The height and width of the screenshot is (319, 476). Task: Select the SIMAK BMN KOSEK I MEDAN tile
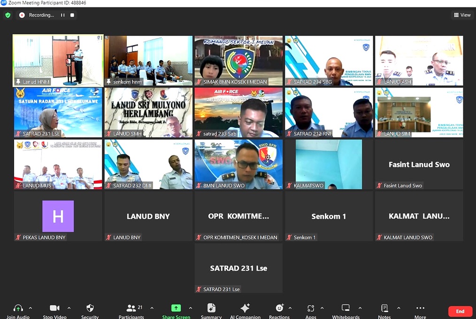[238, 61]
